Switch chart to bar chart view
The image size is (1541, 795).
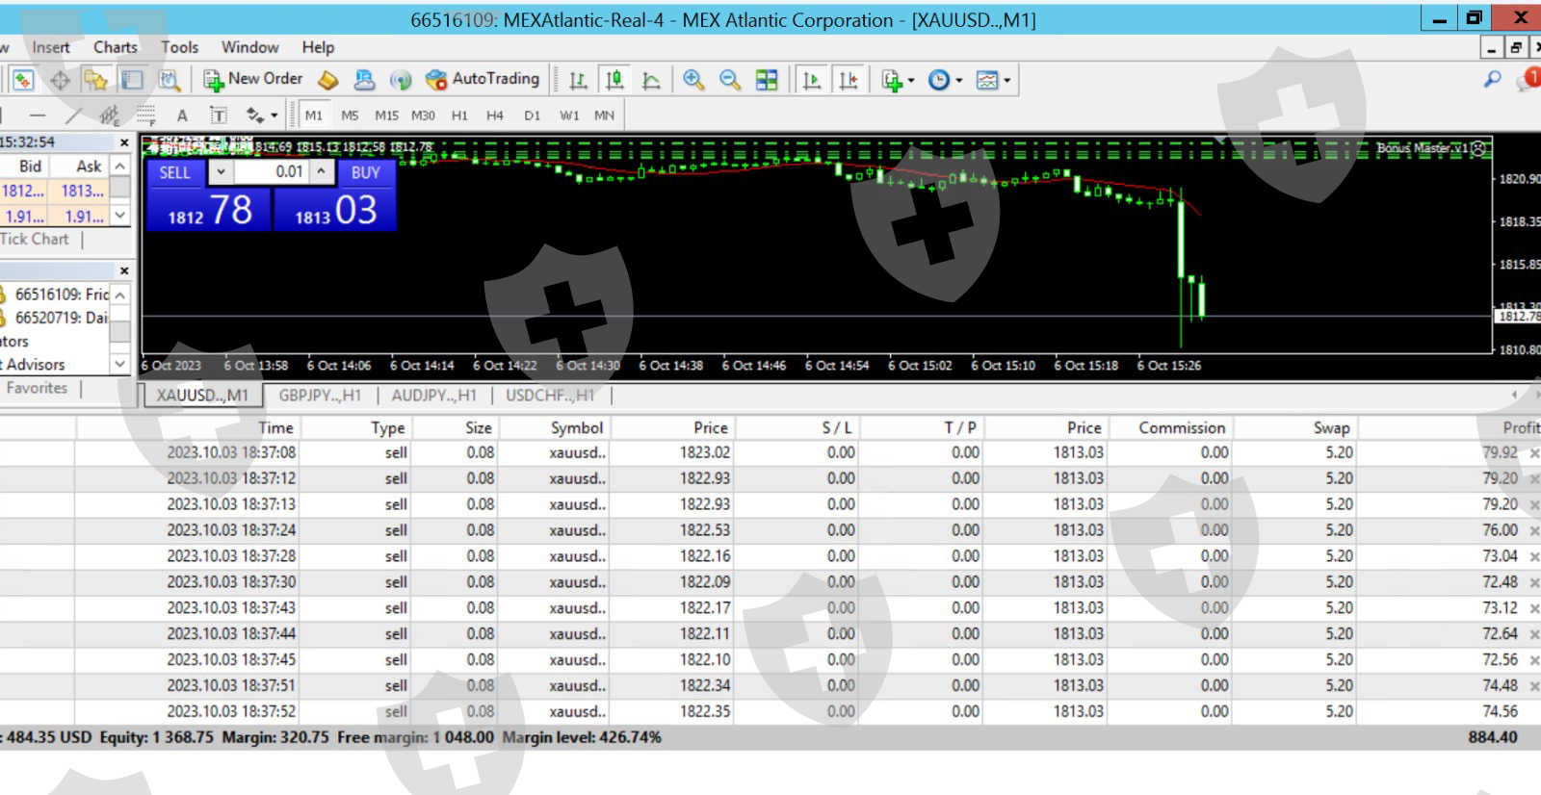(x=578, y=80)
